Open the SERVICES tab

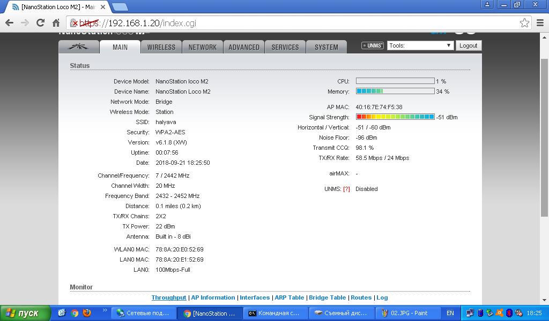tap(285, 47)
